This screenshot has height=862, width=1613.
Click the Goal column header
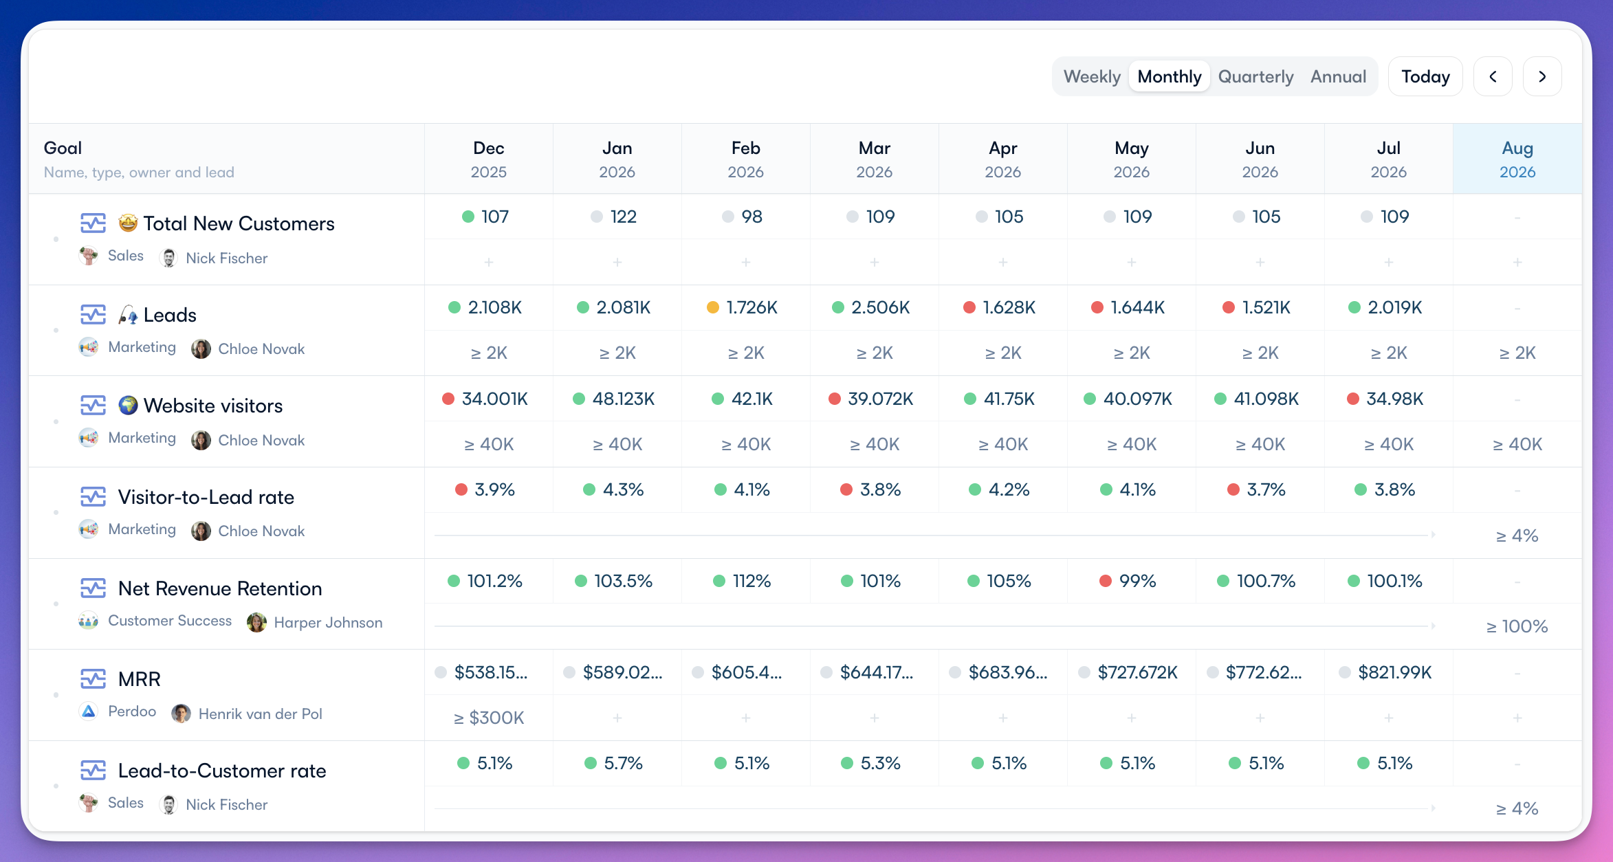point(226,159)
